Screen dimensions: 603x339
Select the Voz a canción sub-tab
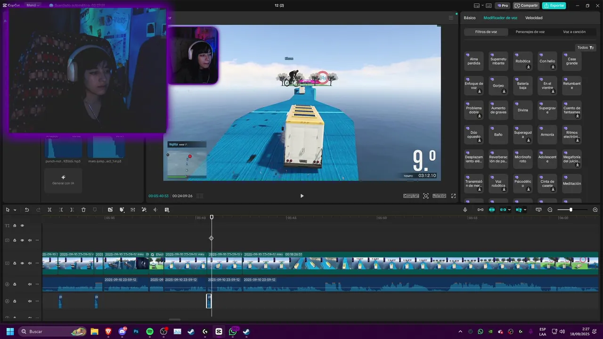click(x=574, y=32)
